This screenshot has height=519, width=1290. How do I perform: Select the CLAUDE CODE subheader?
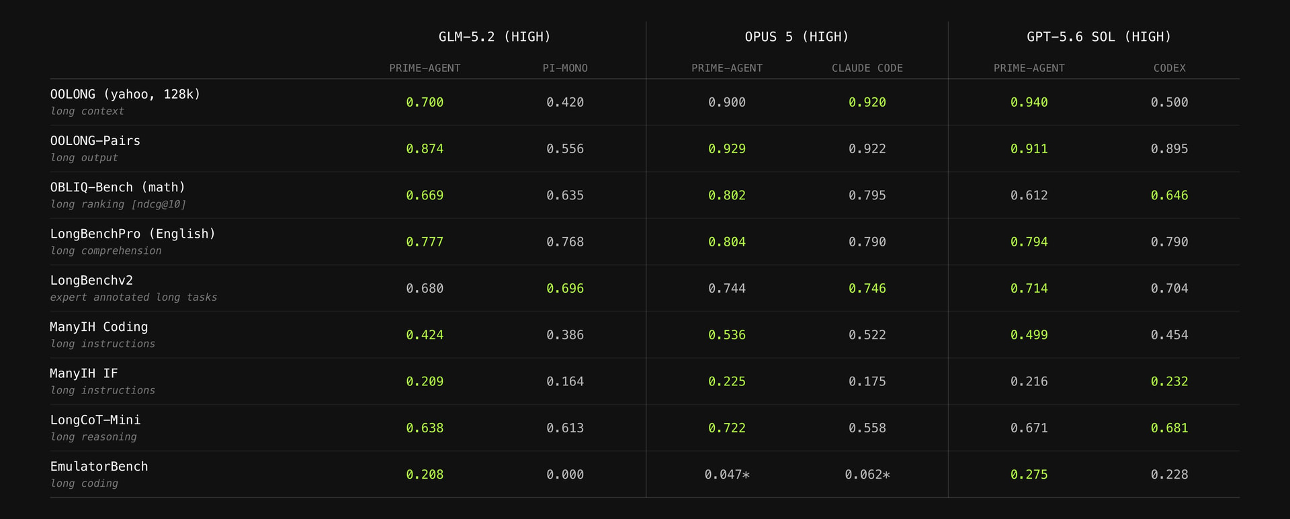click(867, 68)
